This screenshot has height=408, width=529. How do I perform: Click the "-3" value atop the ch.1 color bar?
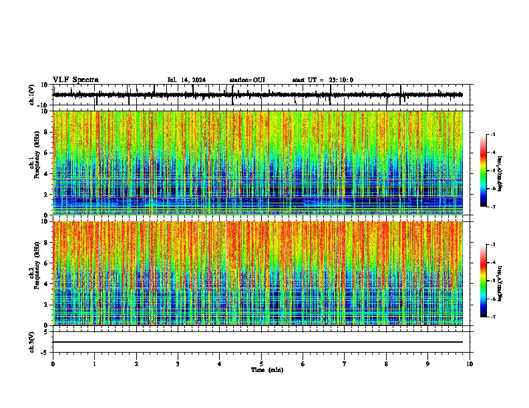click(x=492, y=134)
